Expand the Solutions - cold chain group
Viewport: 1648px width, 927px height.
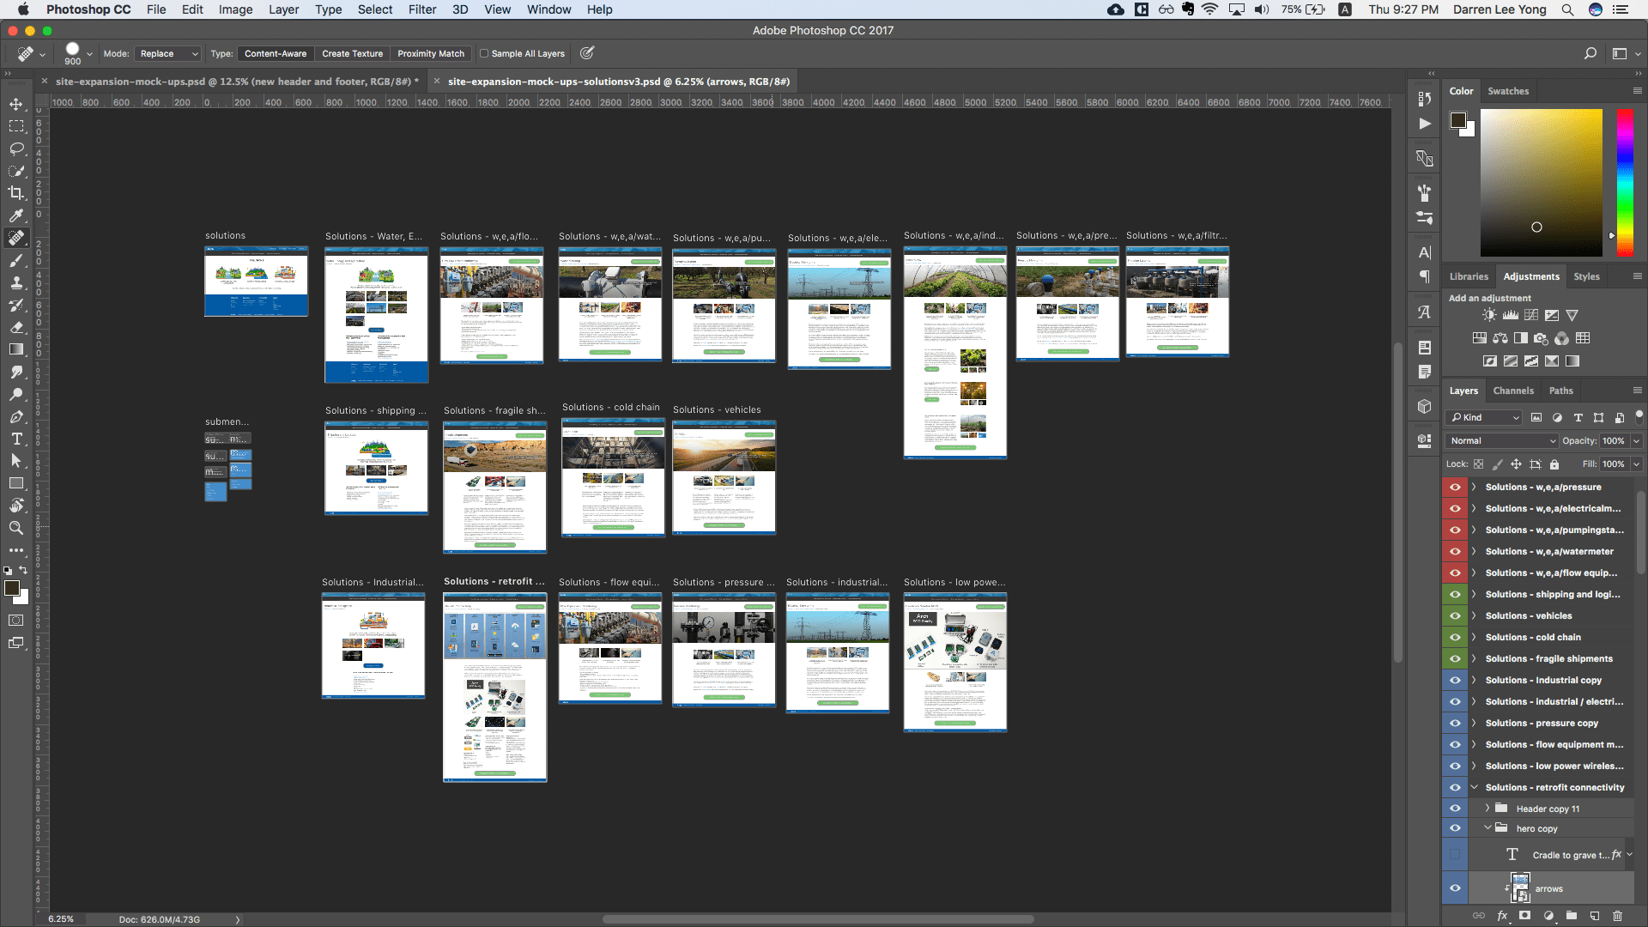click(x=1474, y=637)
